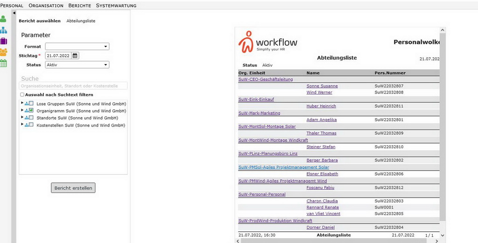Expand the Standorte SuW tree node
Viewport: 478px width, 243px height.
click(22, 117)
